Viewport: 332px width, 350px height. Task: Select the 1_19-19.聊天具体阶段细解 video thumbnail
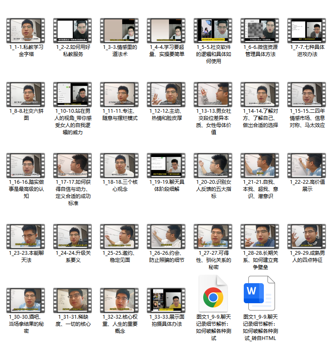click(166, 165)
